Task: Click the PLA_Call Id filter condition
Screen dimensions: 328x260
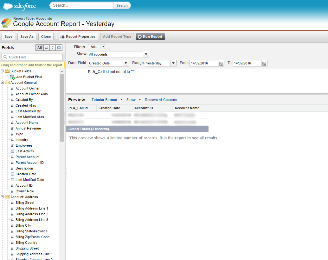Action: (x=111, y=72)
